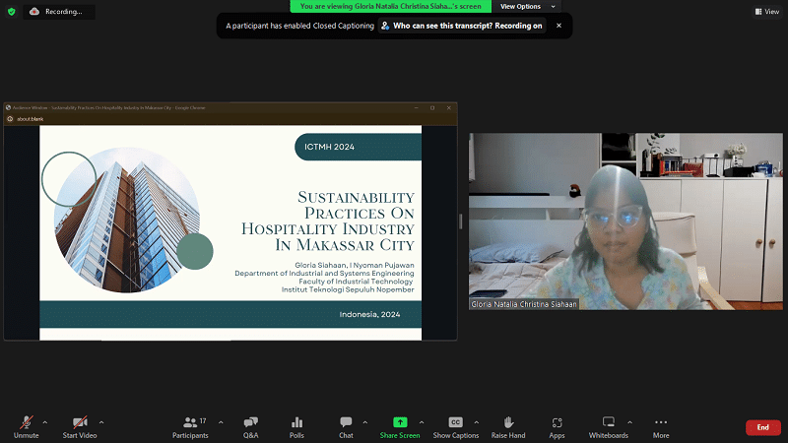This screenshot has height=443, width=788.
Task: Expand video options arrow beside Start Video
Action: [x=101, y=421]
